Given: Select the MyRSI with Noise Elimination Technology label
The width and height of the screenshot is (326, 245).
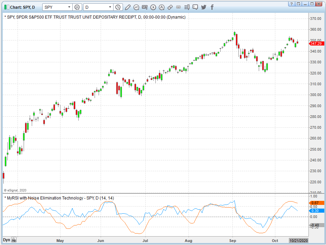Looking at the screenshot, I should point(59,198).
